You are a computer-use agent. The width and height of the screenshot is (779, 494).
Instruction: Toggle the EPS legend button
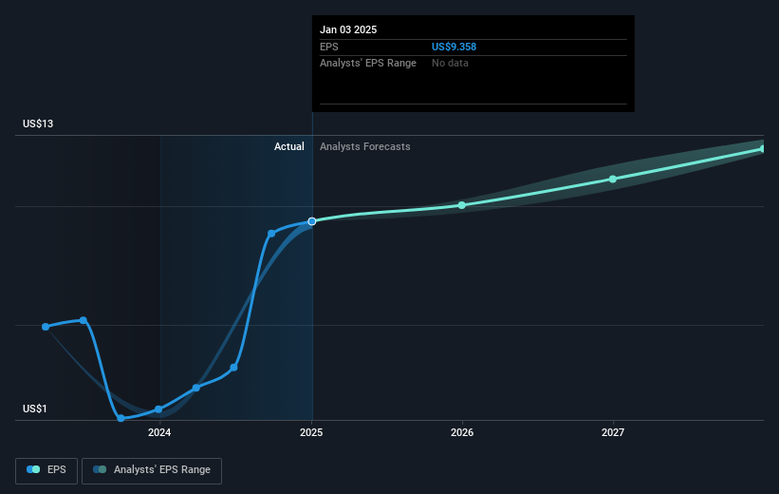pos(46,470)
